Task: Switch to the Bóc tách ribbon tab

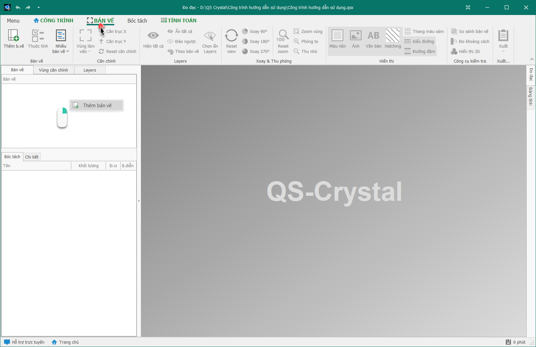Action: (137, 21)
